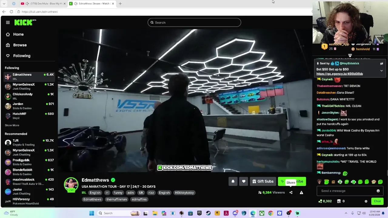This screenshot has height=218, width=388.
Task: Click the Gift Subs button
Action: (263, 181)
